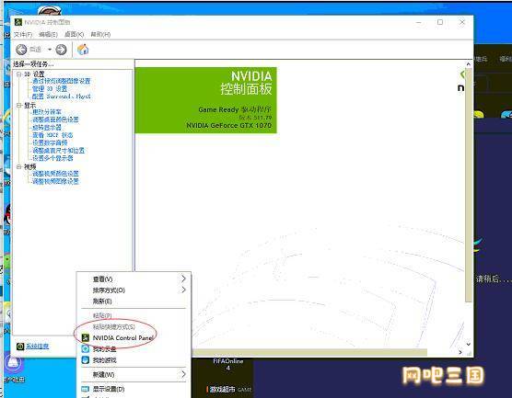512x398 pixels.
Task: Choose 刷新(E) in context menu
Action: tap(134, 301)
